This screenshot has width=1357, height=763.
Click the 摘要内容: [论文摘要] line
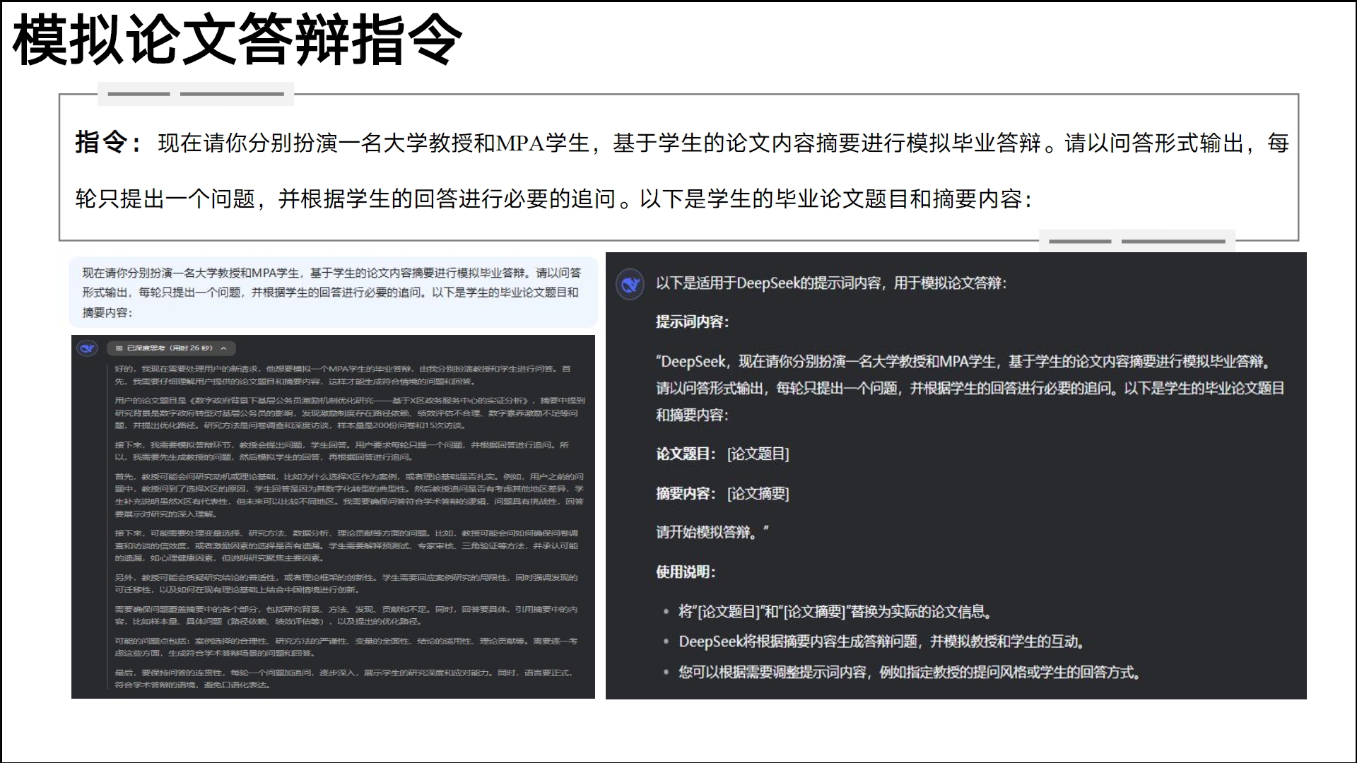[722, 494]
